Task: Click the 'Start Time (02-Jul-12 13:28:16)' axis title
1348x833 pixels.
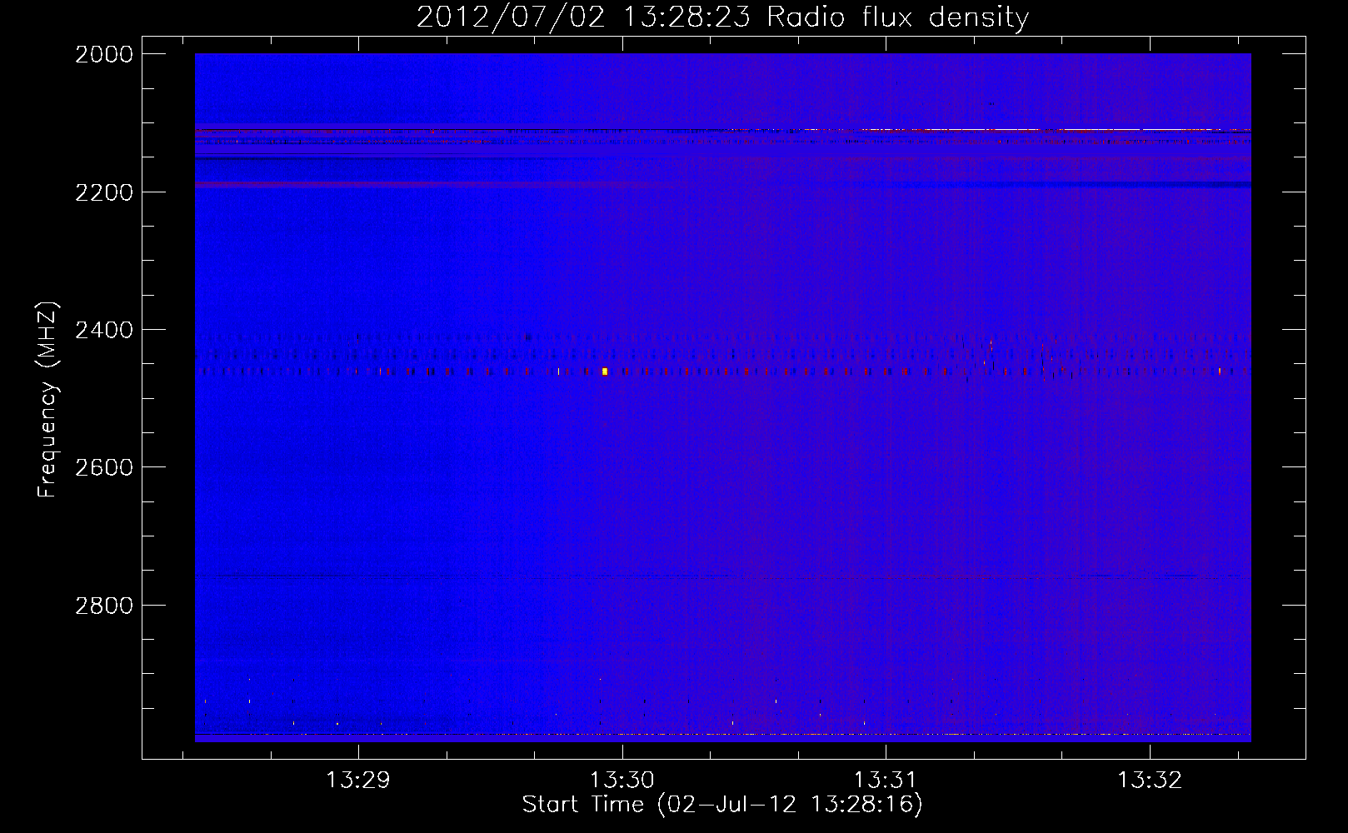Action: 722,805
